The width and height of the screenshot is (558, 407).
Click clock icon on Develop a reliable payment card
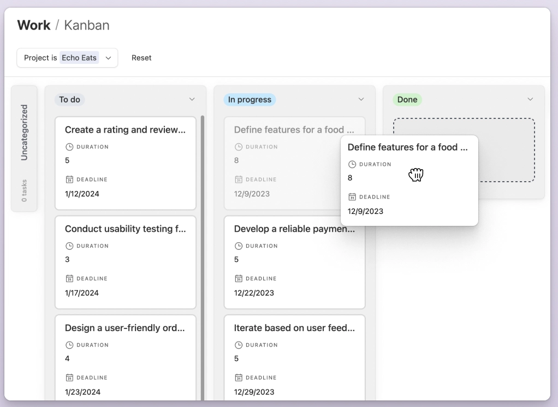point(238,246)
